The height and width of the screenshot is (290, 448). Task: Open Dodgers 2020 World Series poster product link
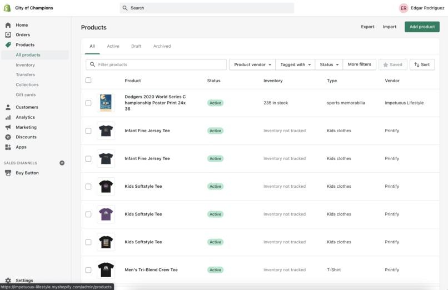155,103
